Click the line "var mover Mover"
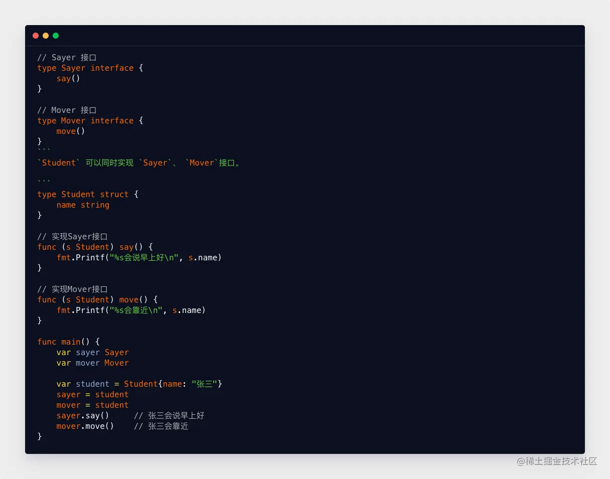The width and height of the screenshot is (610, 479). (93, 363)
